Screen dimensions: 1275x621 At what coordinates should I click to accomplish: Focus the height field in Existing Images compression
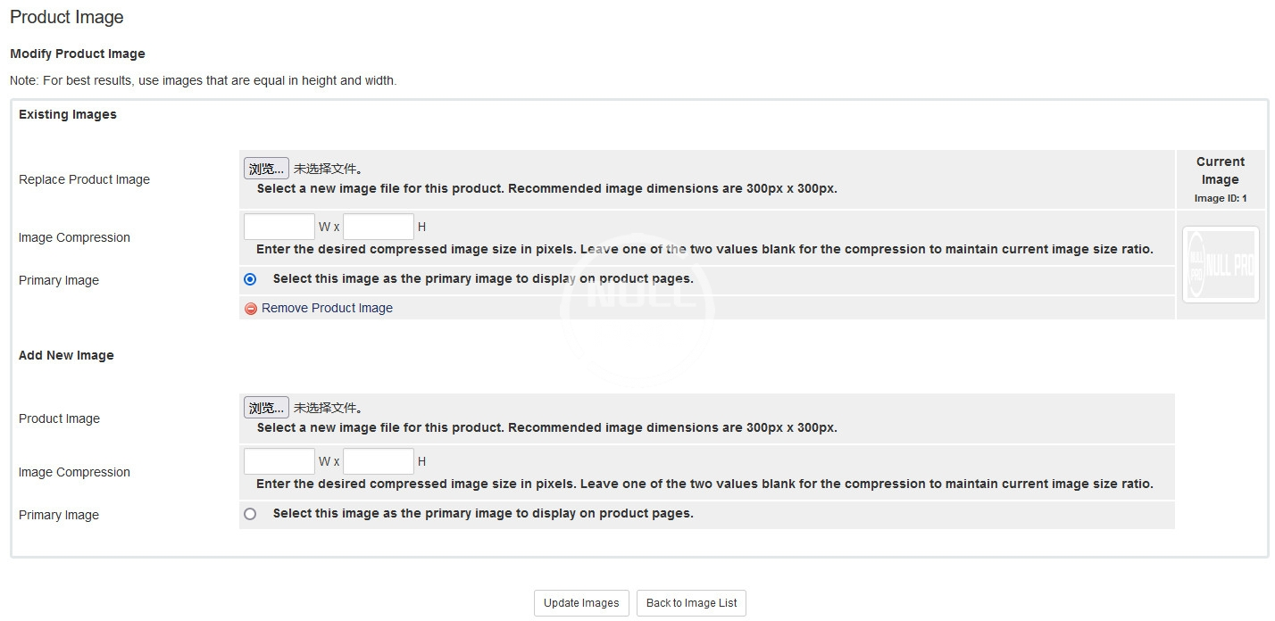[x=379, y=227]
